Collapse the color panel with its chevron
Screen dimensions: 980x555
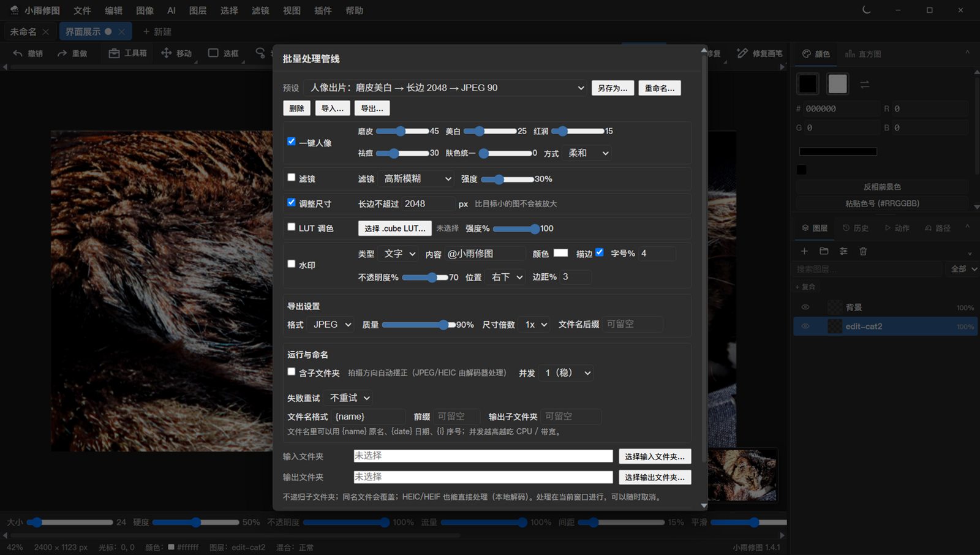(967, 53)
